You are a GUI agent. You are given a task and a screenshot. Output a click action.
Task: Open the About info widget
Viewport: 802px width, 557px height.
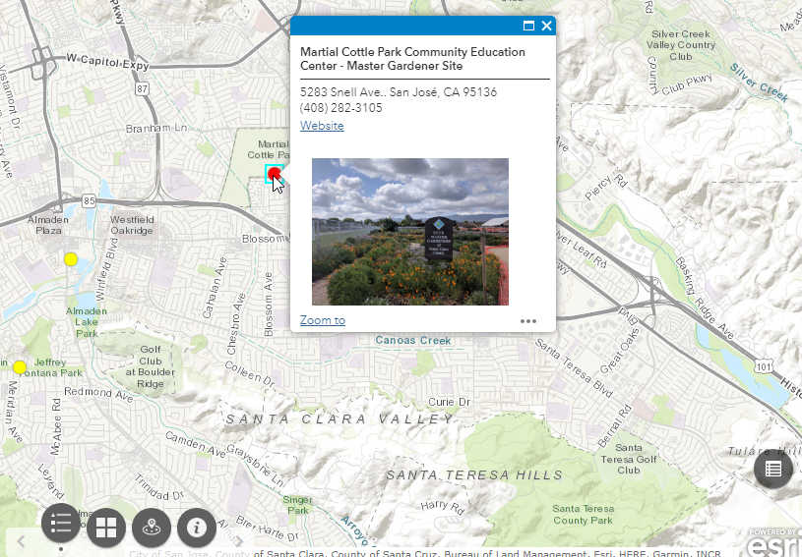[x=197, y=528]
